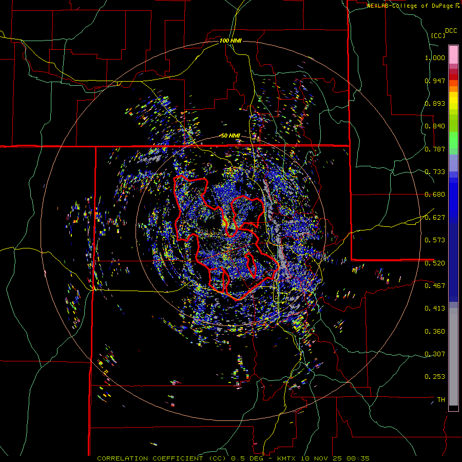
Task: Click the 0.840 legend value
Action: [435, 126]
